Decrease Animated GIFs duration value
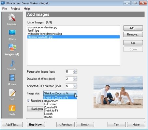The width and height of the screenshot is (148, 130). 75,87
